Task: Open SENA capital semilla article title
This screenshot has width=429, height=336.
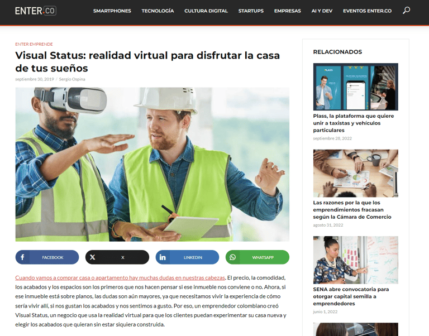Action: click(x=351, y=296)
